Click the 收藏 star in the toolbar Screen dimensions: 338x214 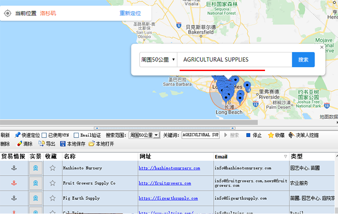pos(271,135)
